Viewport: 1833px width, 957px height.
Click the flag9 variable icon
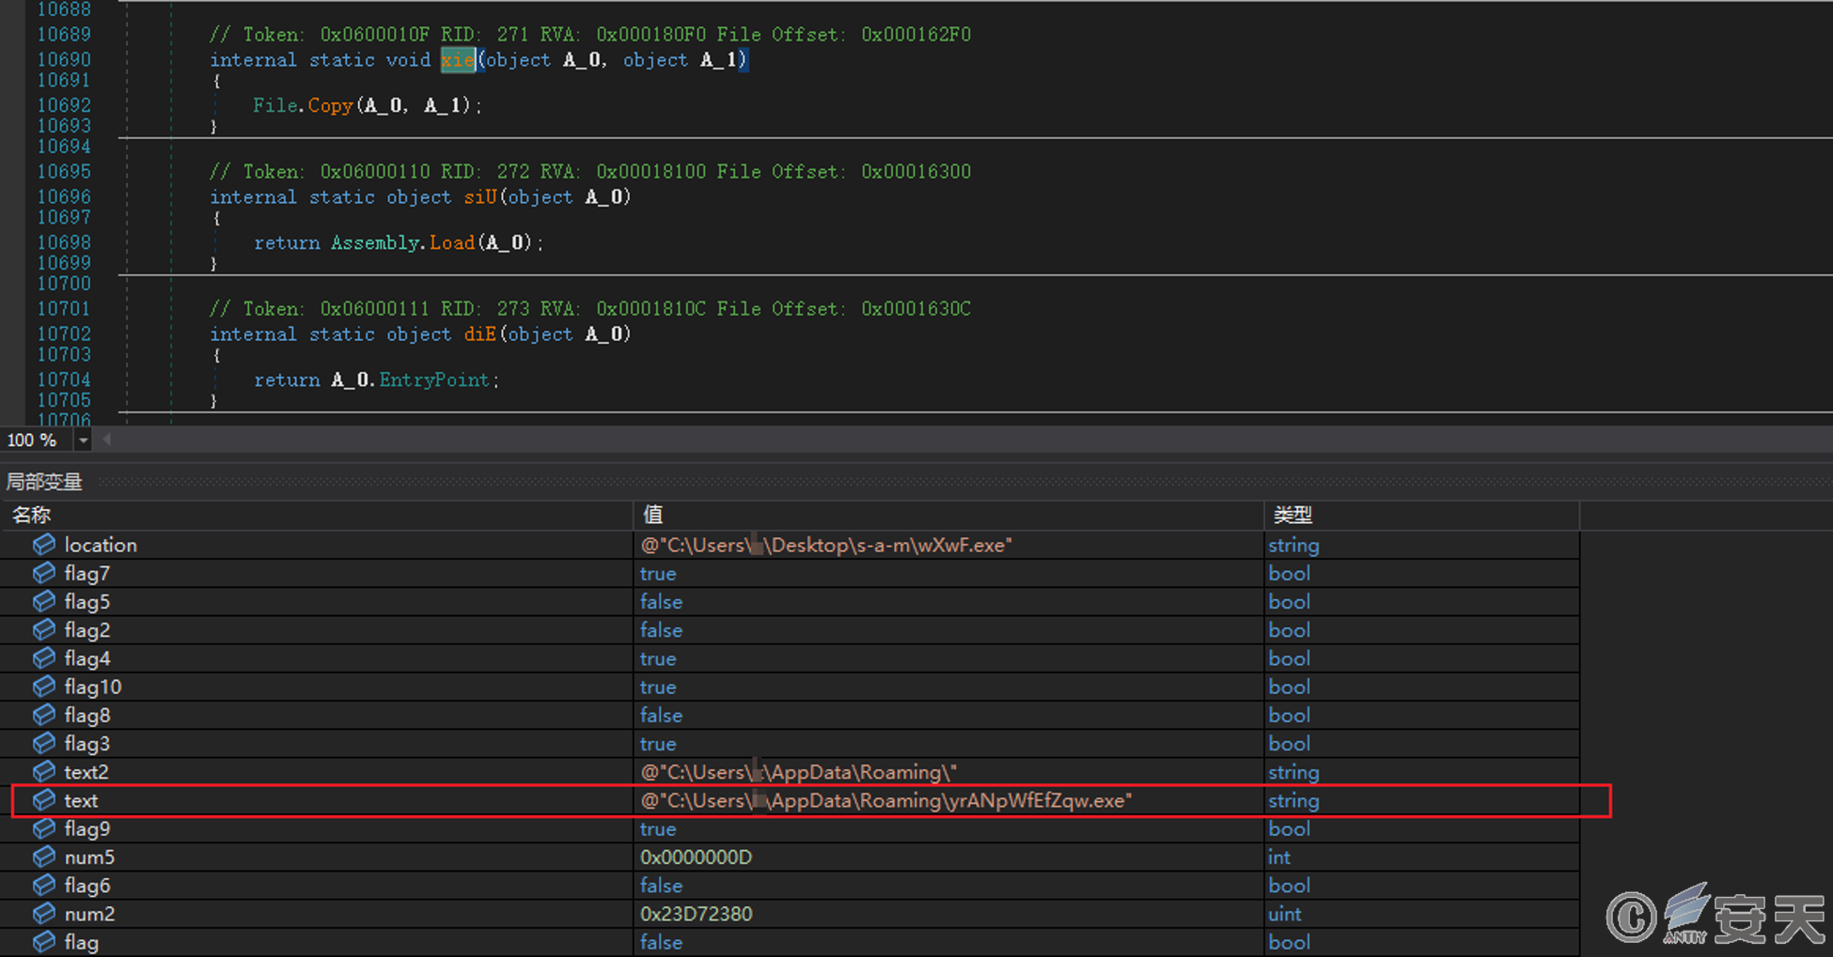pyautogui.click(x=43, y=828)
